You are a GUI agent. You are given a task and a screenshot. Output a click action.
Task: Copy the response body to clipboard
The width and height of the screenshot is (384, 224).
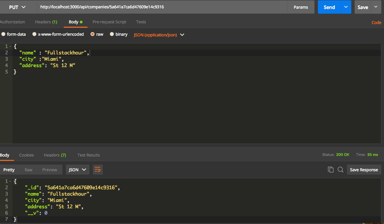tap(331, 170)
